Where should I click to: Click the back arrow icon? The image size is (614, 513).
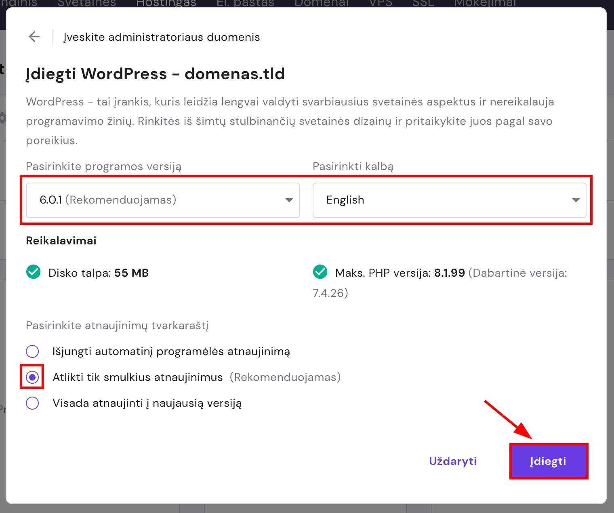34,37
